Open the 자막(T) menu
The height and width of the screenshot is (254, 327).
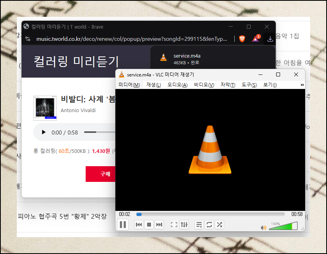(x=228, y=85)
